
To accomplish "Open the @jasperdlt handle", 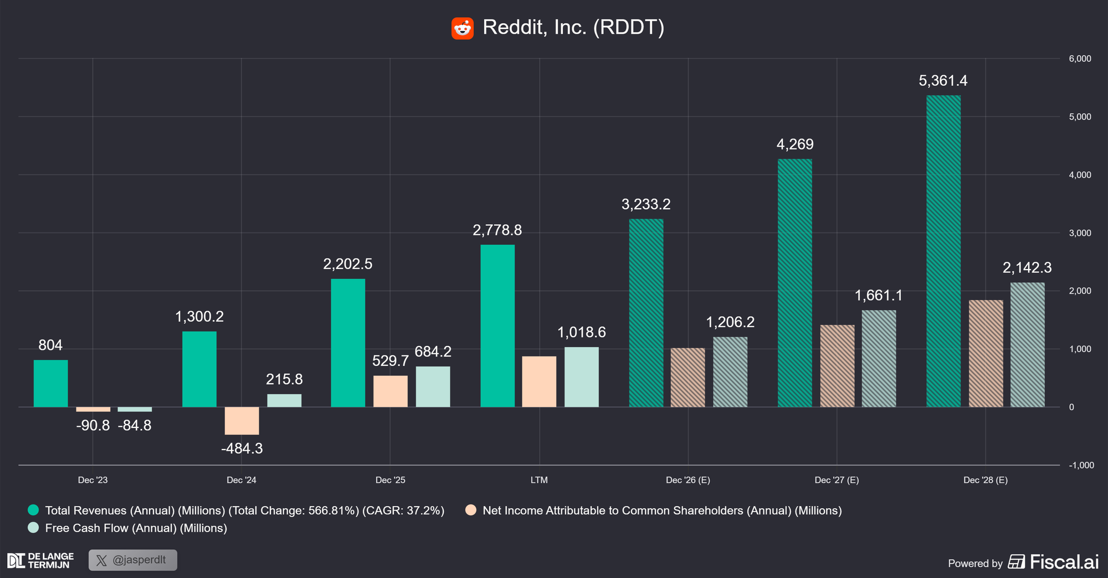I will pyautogui.click(x=139, y=560).
